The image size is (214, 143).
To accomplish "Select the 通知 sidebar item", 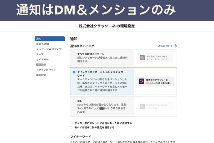I will click(50, 39).
